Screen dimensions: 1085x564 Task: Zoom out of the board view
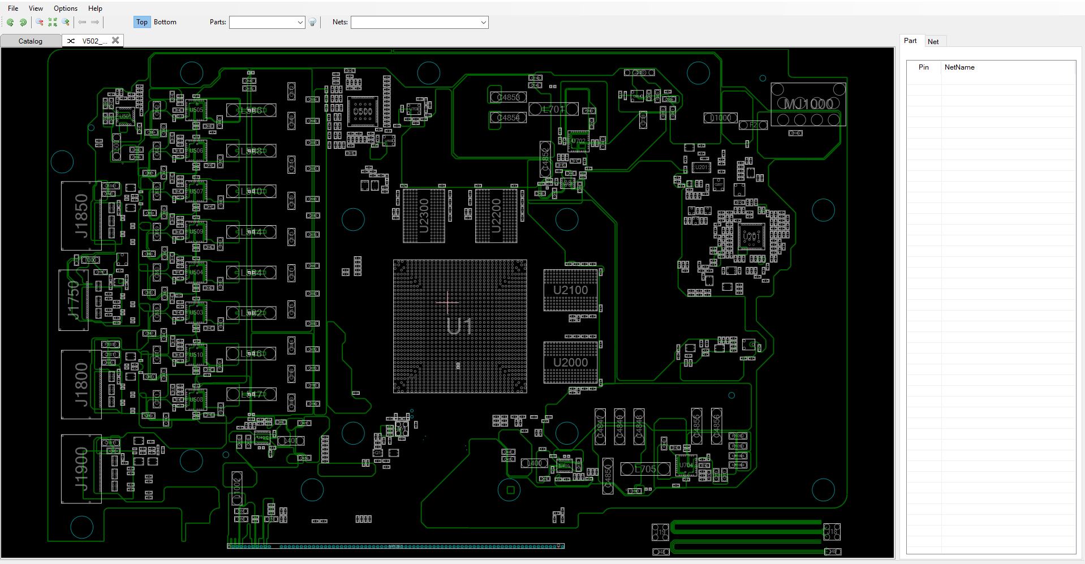click(40, 22)
